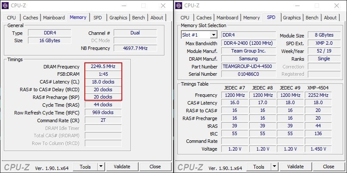Expand Tools dropdown arrow in left window

[x=101, y=167]
